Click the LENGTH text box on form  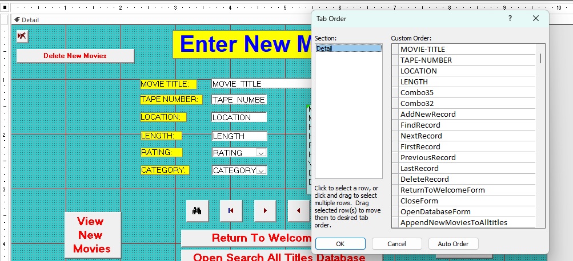[x=239, y=136]
